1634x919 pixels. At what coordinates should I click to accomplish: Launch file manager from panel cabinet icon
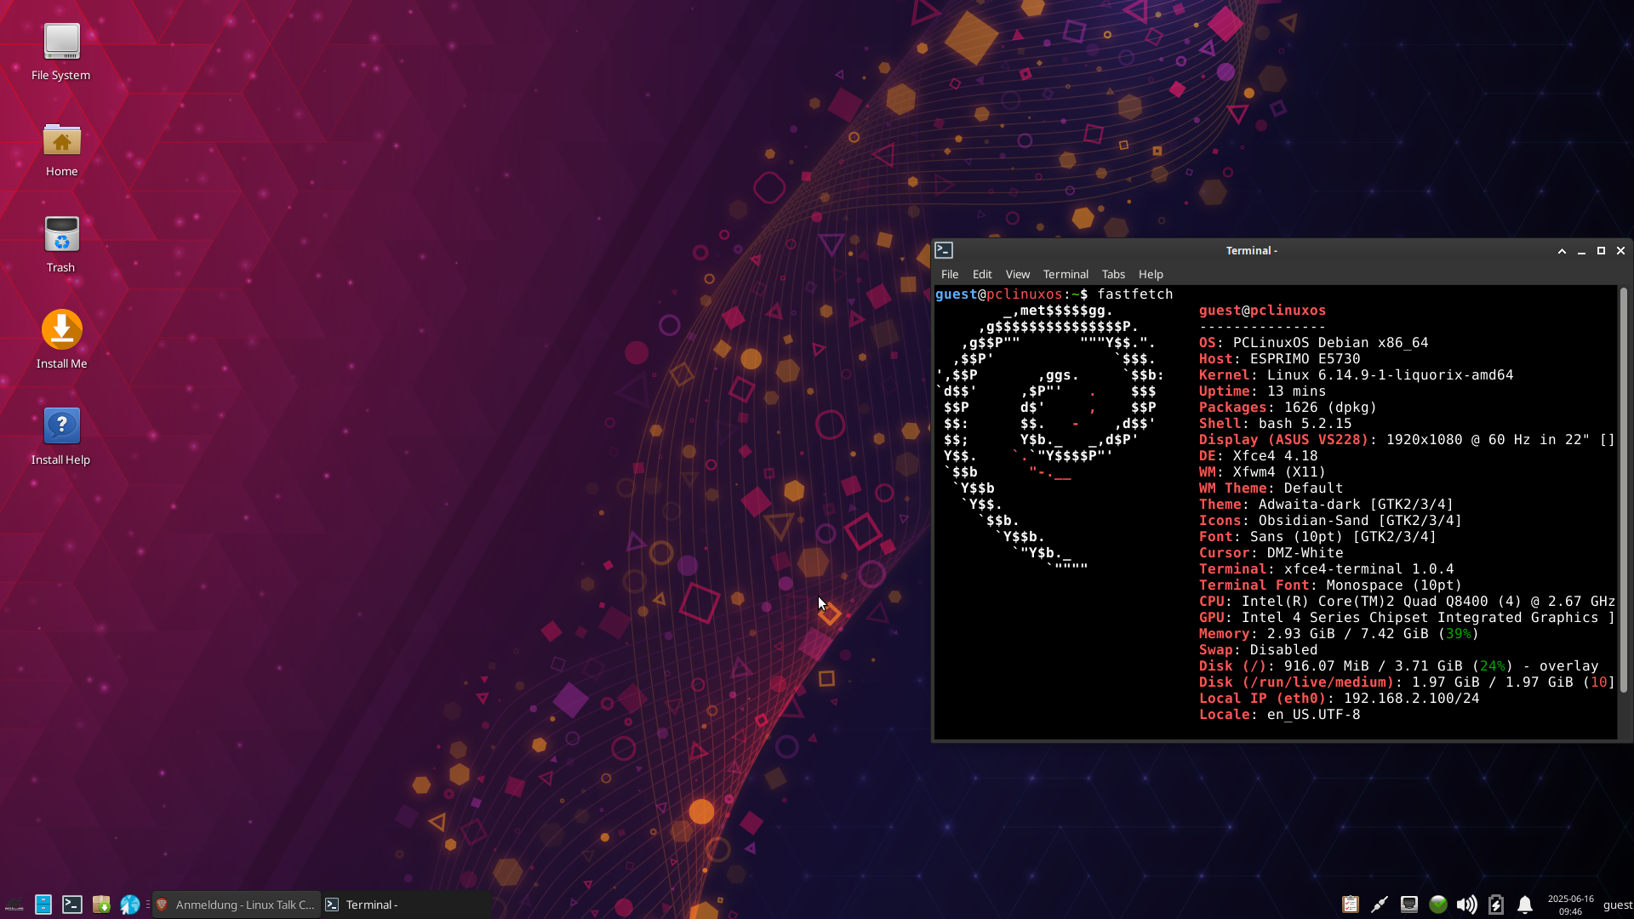click(x=43, y=905)
